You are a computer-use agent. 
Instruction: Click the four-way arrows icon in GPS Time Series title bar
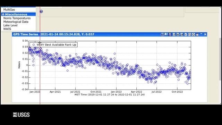click(x=194, y=34)
